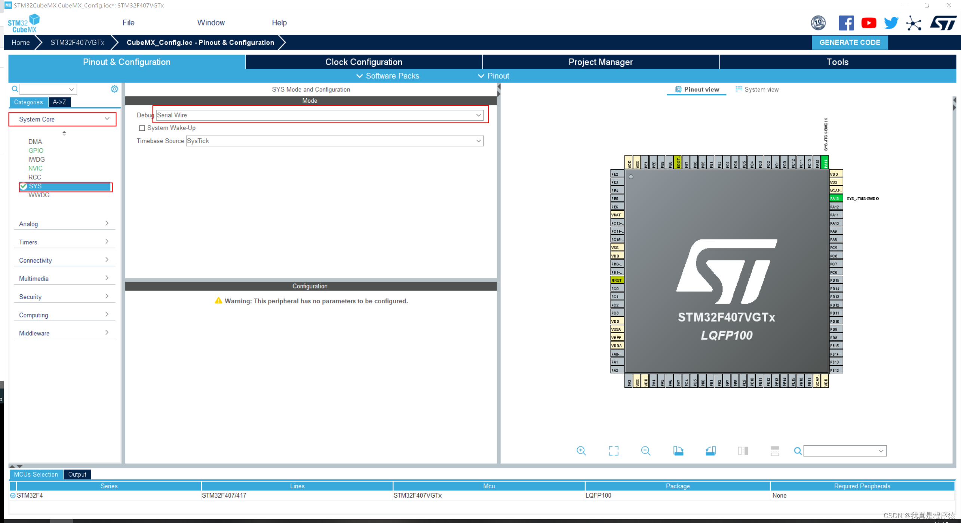Rotate the chip counter-clockwise
The height and width of the screenshot is (523, 961).
click(710, 451)
